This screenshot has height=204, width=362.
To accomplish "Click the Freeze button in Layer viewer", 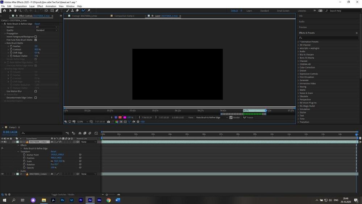I will (248, 118).
